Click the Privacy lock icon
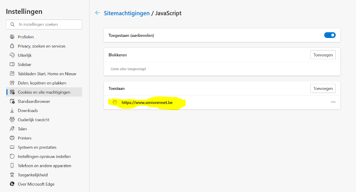The height and width of the screenshot is (192, 356). (x=12, y=46)
